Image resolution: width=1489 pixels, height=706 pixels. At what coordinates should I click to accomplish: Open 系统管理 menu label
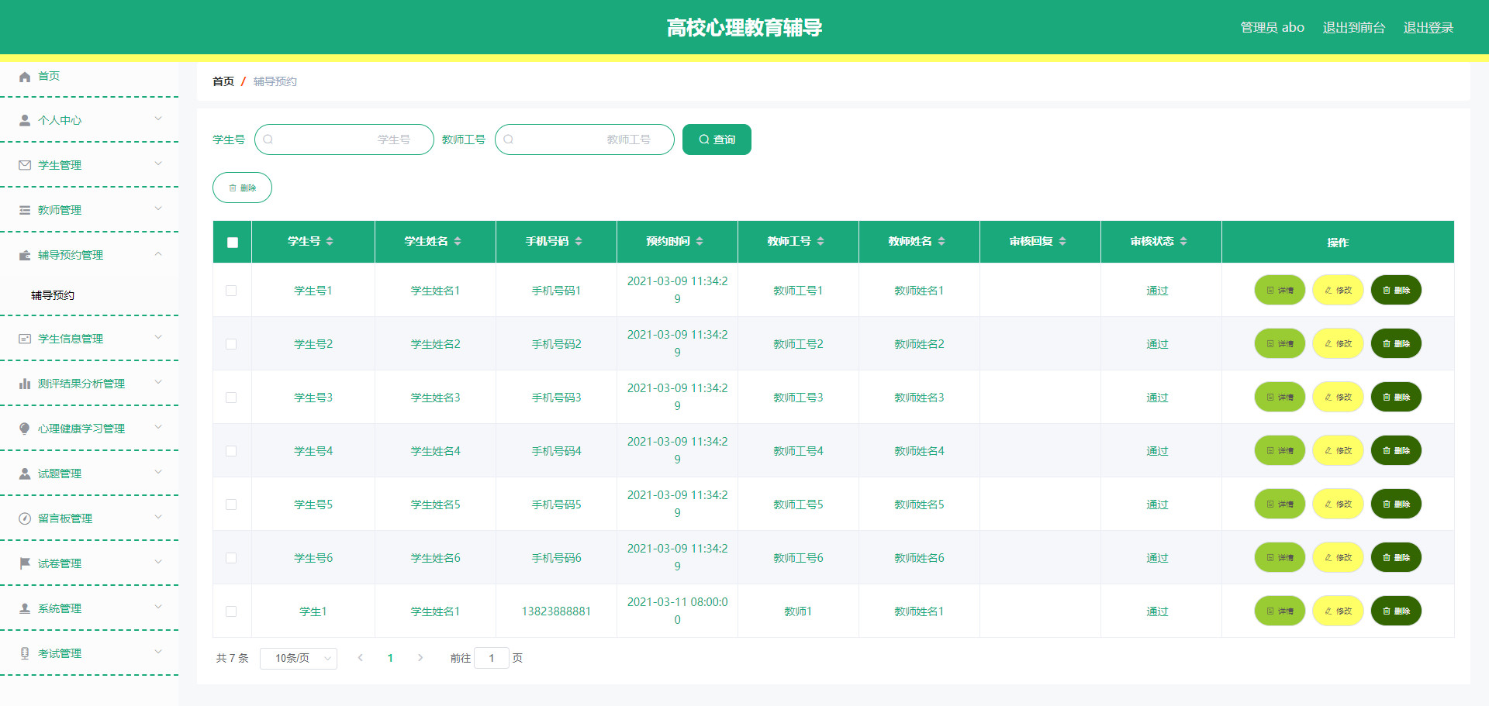tap(60, 608)
